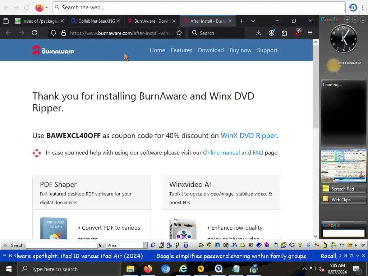Open Firefox from the taskbar
This screenshot has height=276, width=368.
(x=148, y=269)
